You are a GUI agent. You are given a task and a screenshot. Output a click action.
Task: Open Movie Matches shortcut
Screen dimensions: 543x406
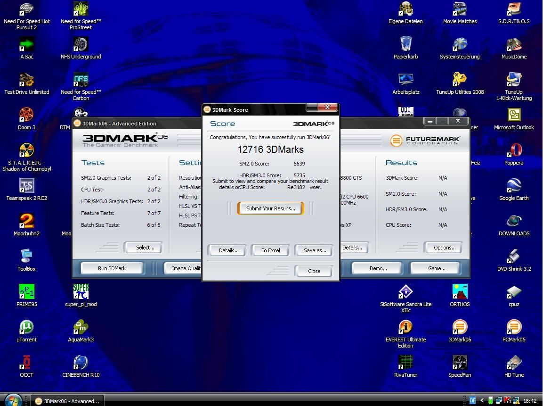coord(460,12)
